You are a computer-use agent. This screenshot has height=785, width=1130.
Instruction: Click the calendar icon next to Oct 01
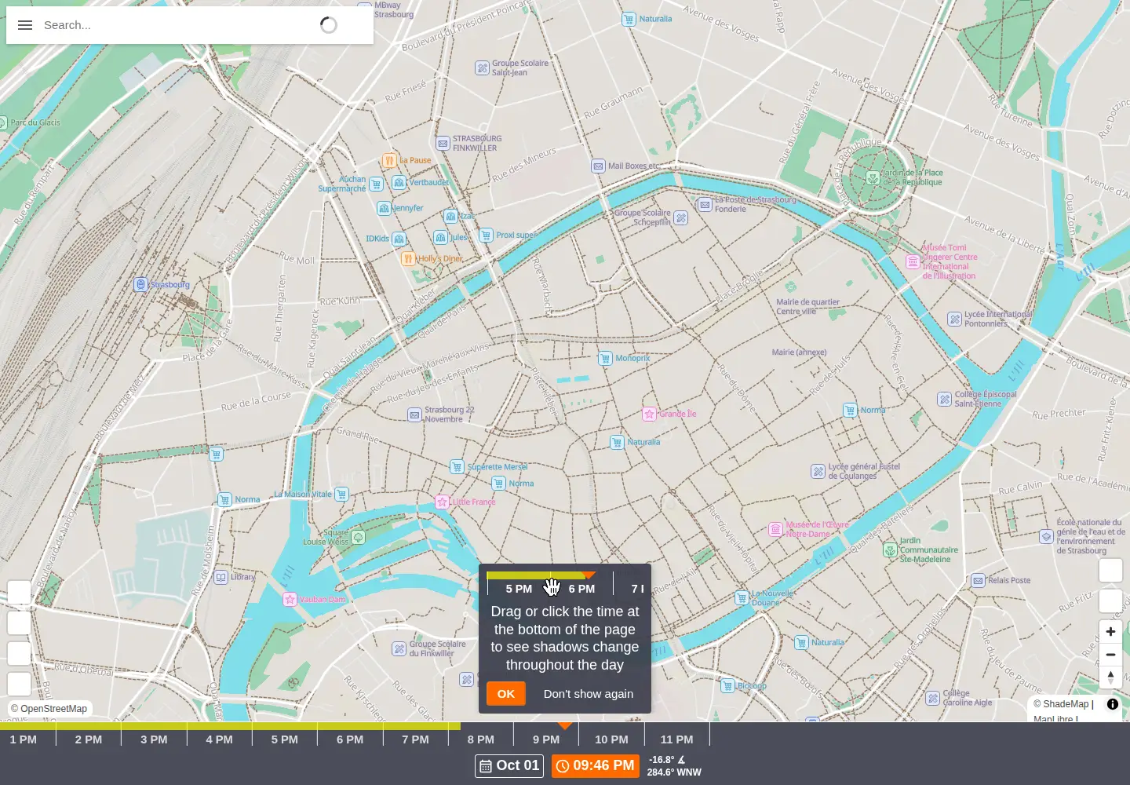pyautogui.click(x=486, y=766)
